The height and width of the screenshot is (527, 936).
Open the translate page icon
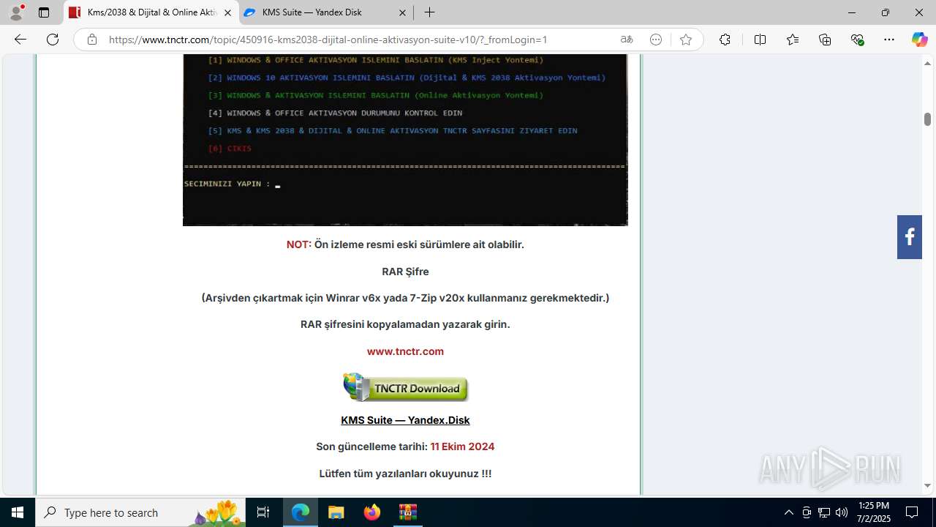627,40
